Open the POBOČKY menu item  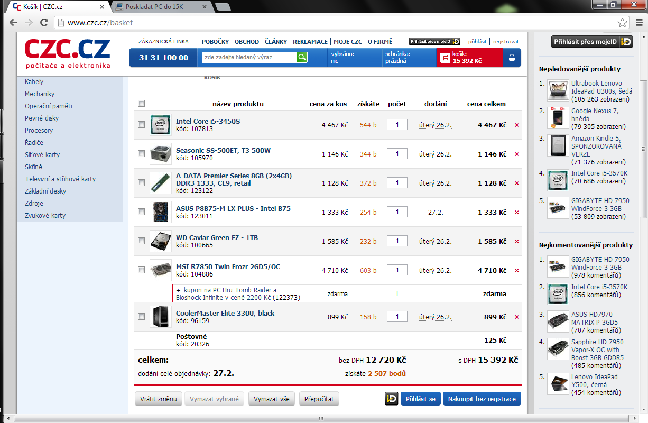[215, 42]
